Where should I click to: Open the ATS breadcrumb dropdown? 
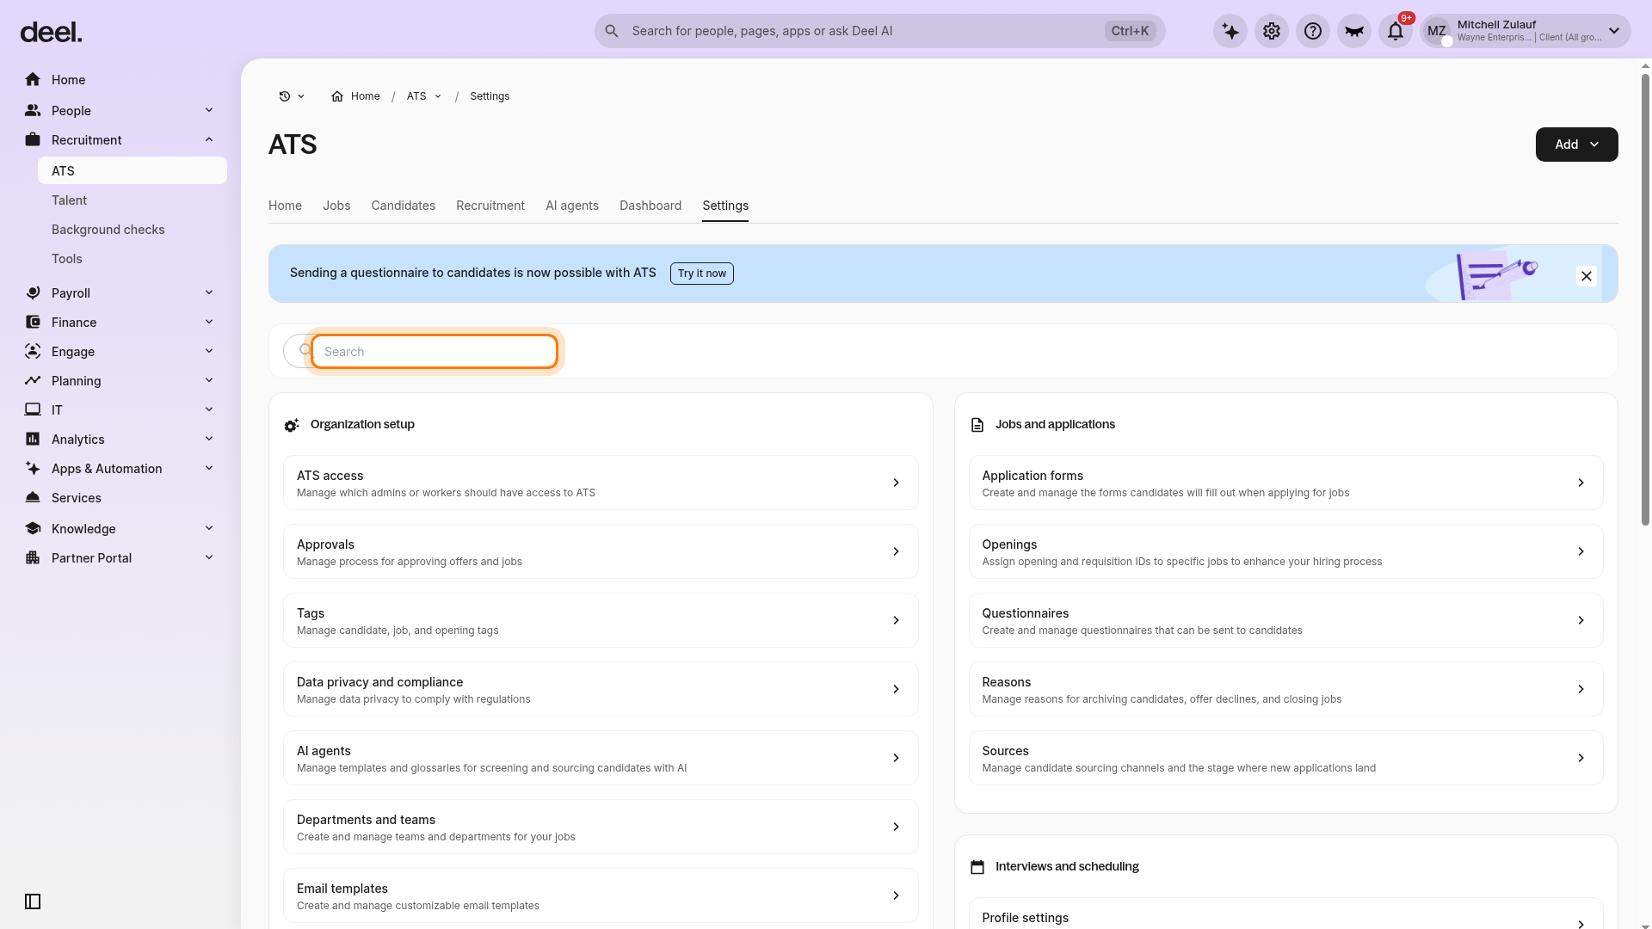438,96
